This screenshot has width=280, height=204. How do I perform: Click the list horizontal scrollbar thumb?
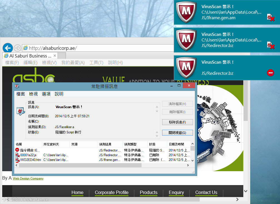[80, 165]
